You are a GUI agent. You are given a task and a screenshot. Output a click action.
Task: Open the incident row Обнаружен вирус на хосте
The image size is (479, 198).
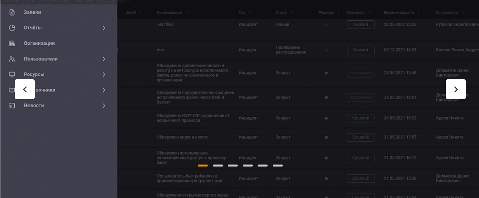182,137
